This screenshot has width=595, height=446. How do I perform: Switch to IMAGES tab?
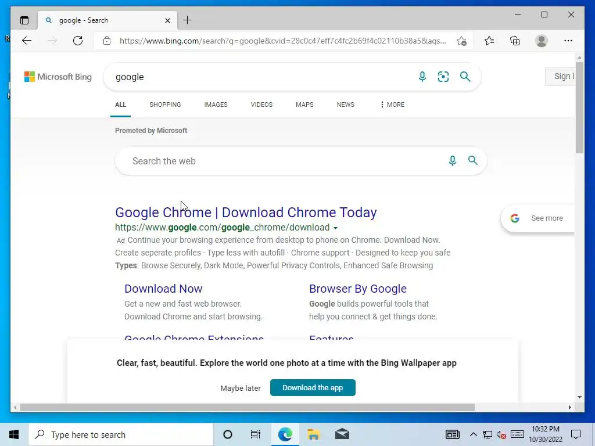[x=216, y=105]
